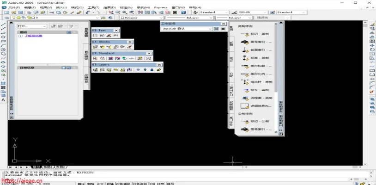Select the Circle tool in the draw toolbar

click(x=3, y=49)
